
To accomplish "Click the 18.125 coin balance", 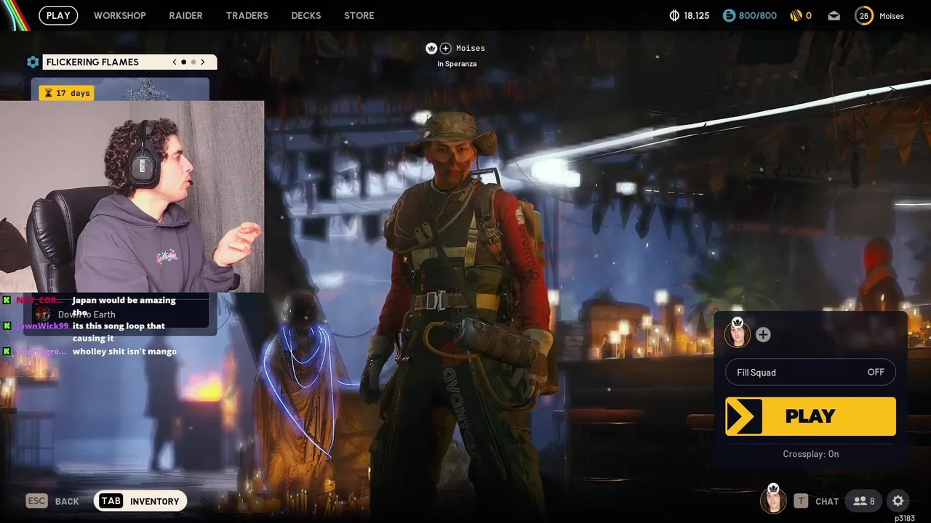I will click(697, 15).
